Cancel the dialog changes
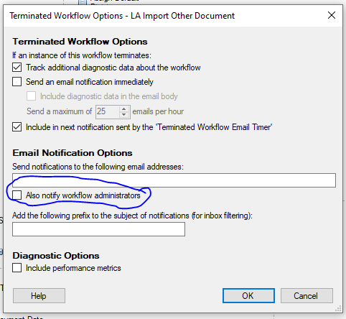Screen dimensions: 346x319 [307, 296]
